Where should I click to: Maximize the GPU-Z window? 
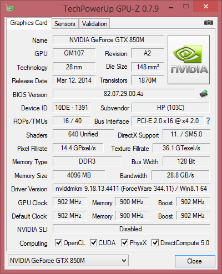(x=186, y=7)
